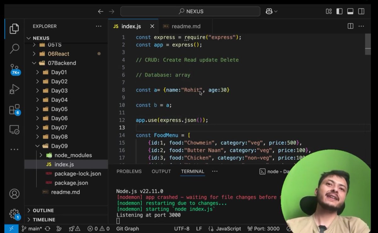Select the Explorer icon in the activity bar
The height and width of the screenshot is (233, 378).
pyautogui.click(x=14, y=29)
